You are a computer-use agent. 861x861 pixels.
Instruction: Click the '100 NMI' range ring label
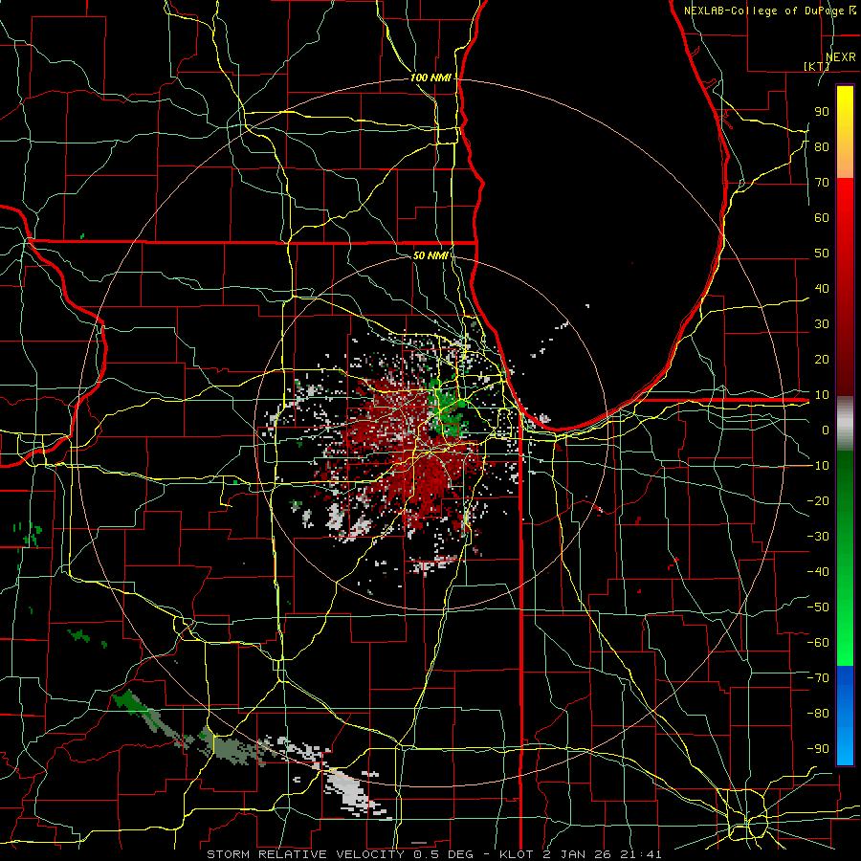tap(430, 78)
